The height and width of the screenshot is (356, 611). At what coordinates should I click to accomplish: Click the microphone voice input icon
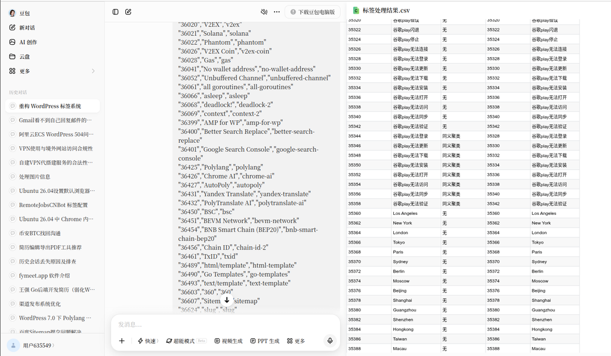[329, 341]
